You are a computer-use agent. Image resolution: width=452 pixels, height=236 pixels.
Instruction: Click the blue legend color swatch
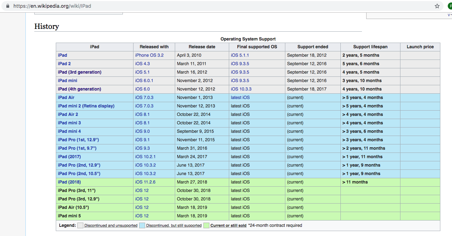pos(142,225)
